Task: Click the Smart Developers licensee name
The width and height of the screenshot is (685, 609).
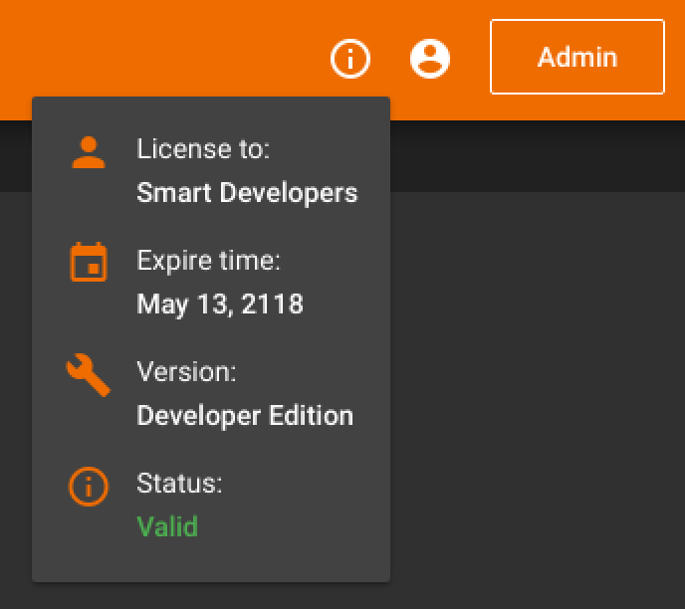Action: 247,193
